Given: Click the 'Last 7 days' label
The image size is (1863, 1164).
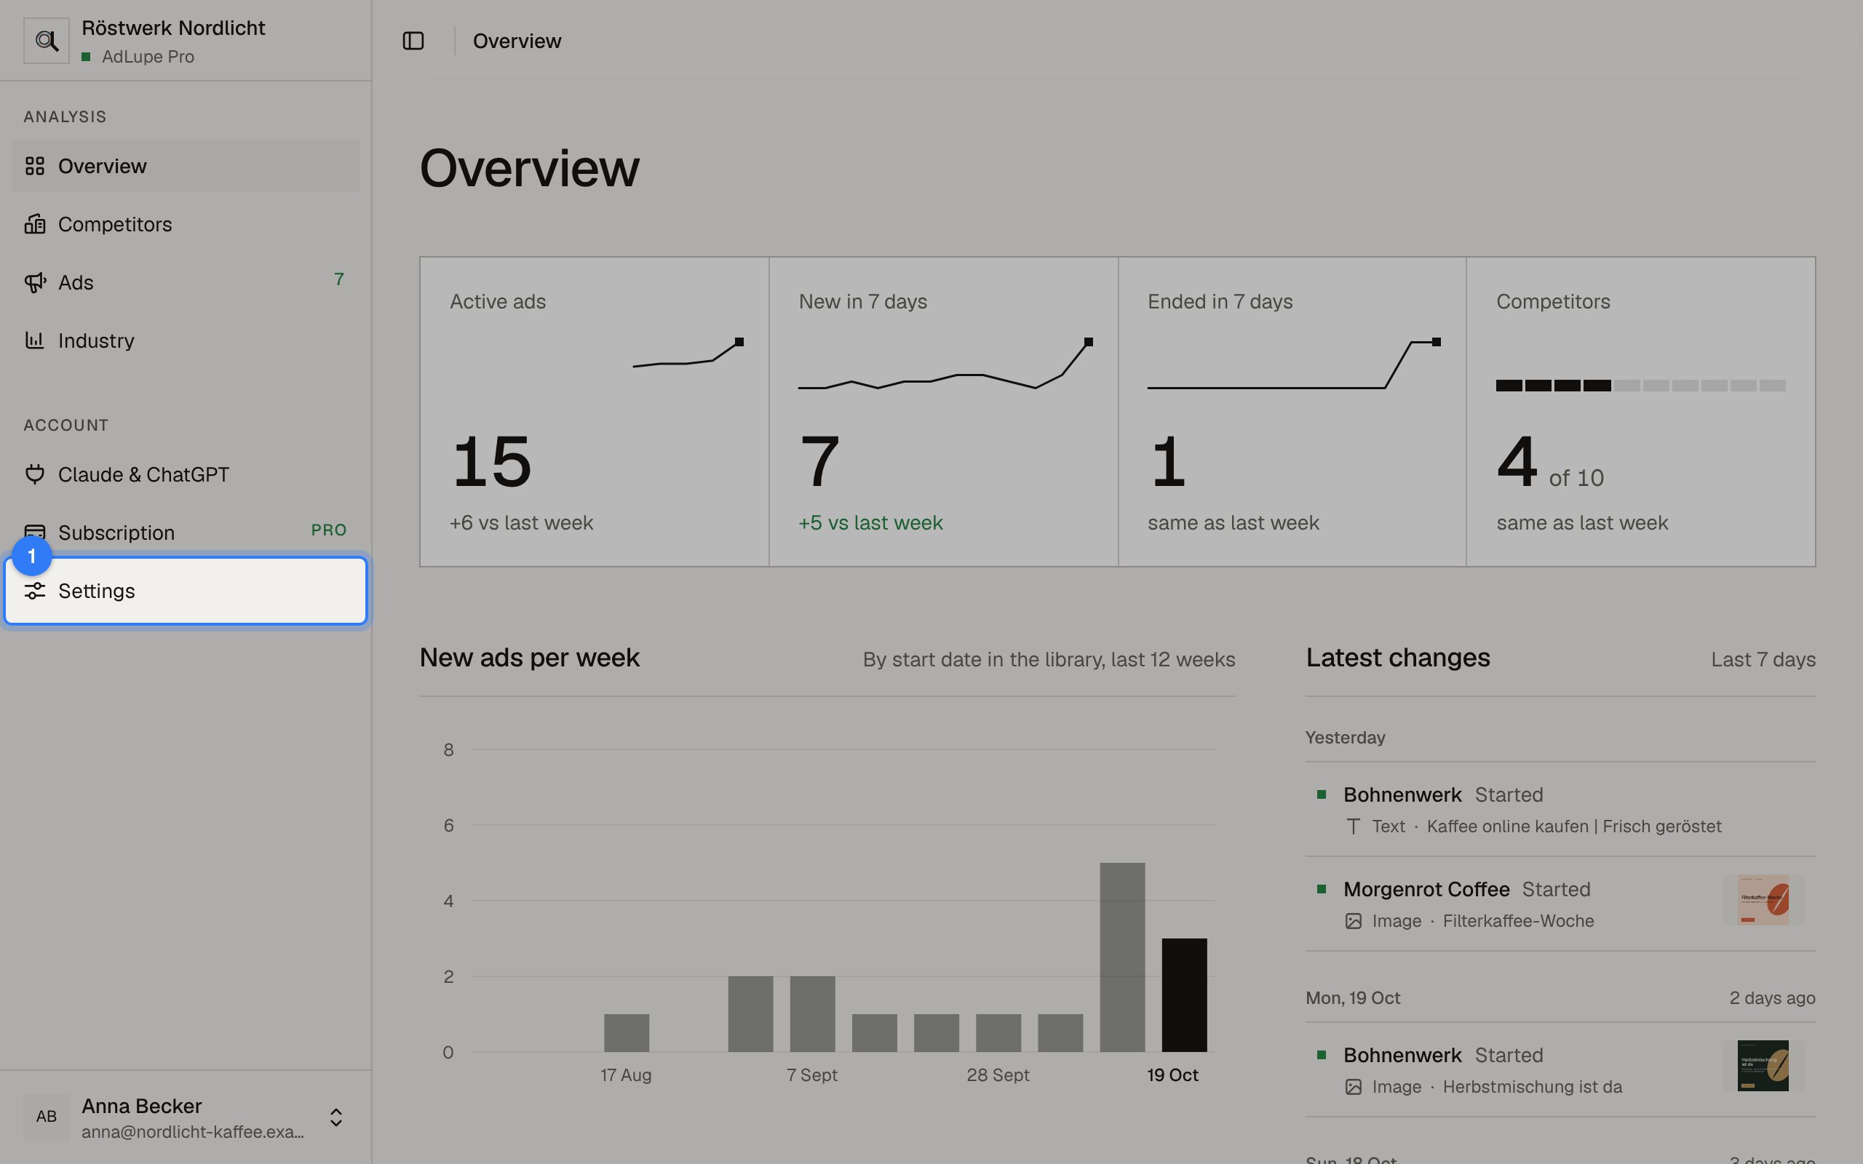Looking at the screenshot, I should coord(1763,660).
